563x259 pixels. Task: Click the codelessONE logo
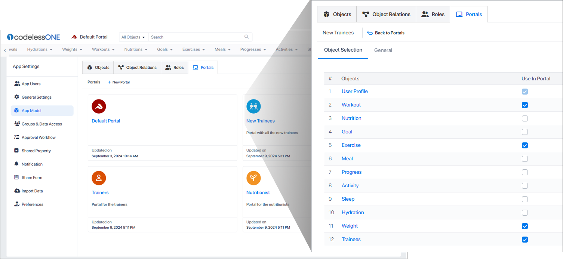click(33, 37)
